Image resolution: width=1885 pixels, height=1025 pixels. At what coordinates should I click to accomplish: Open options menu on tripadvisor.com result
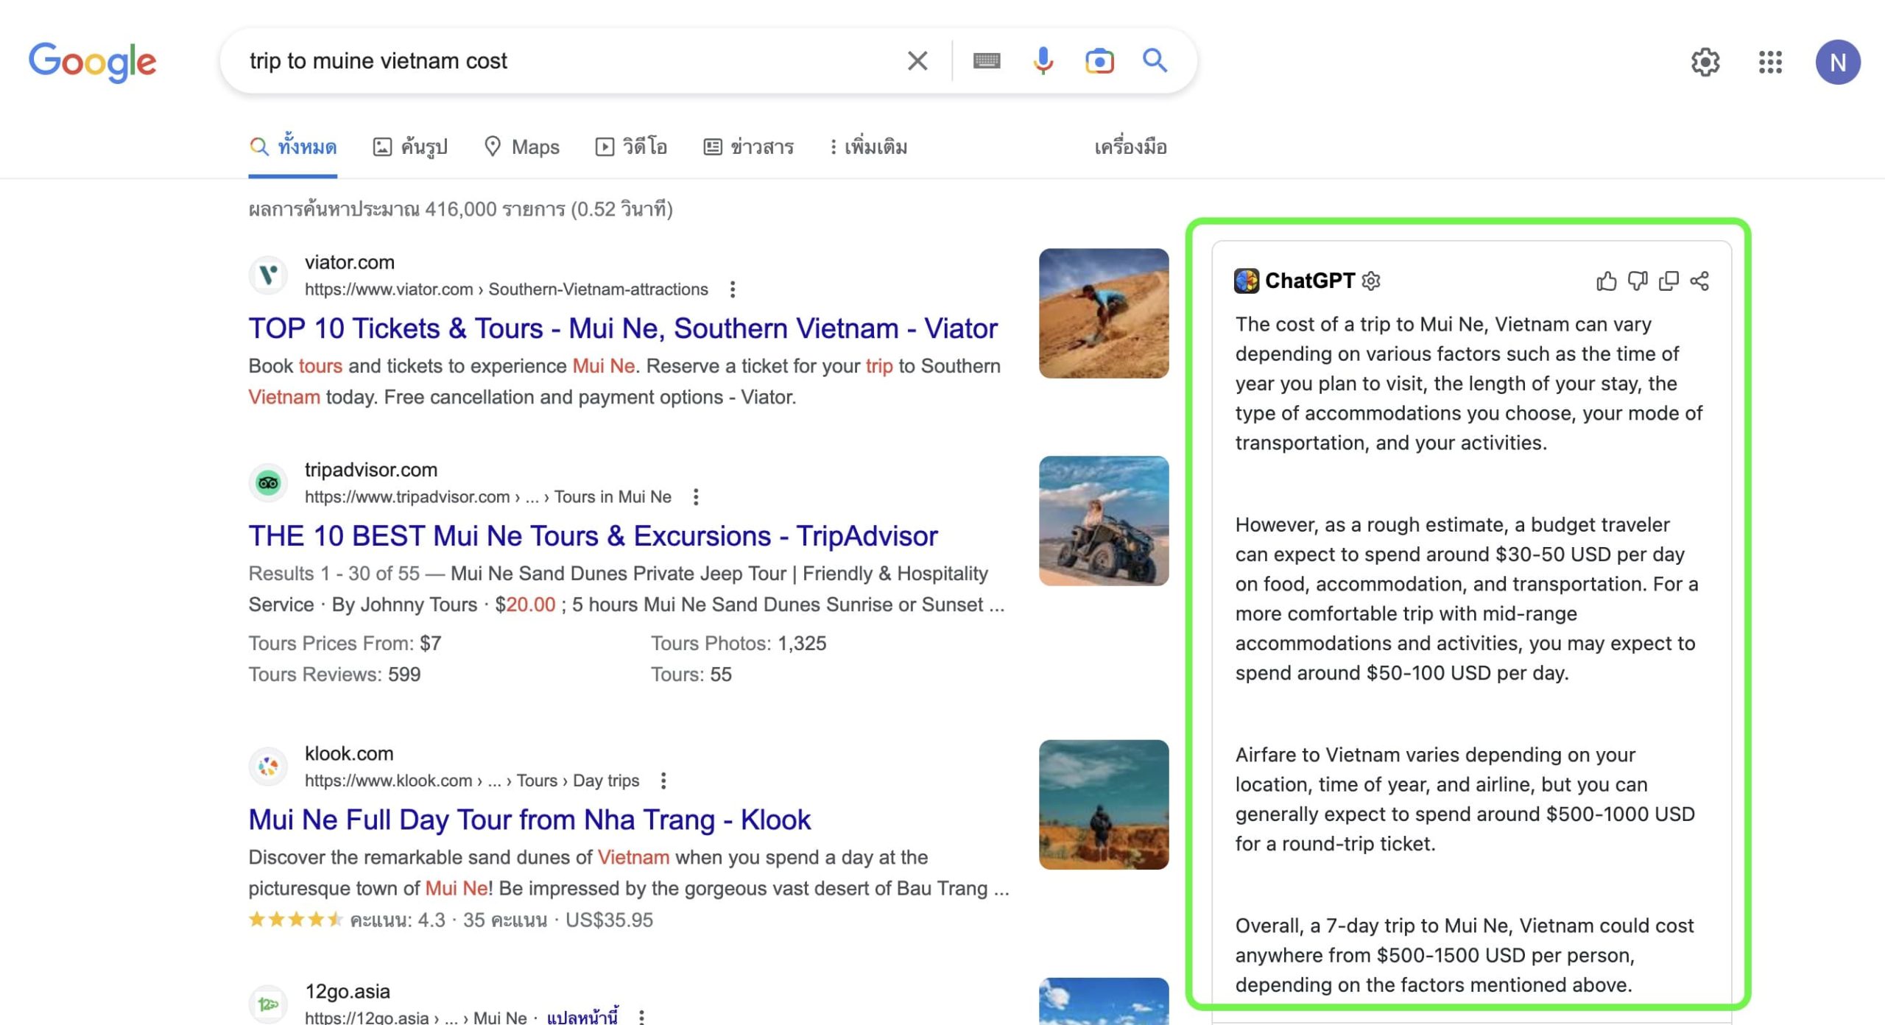(694, 496)
